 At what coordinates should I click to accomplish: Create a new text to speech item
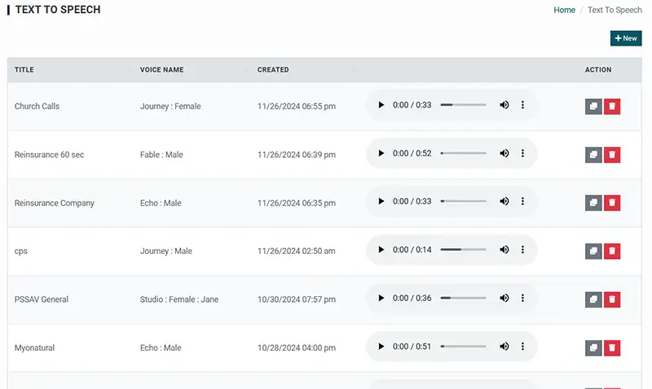pos(626,38)
